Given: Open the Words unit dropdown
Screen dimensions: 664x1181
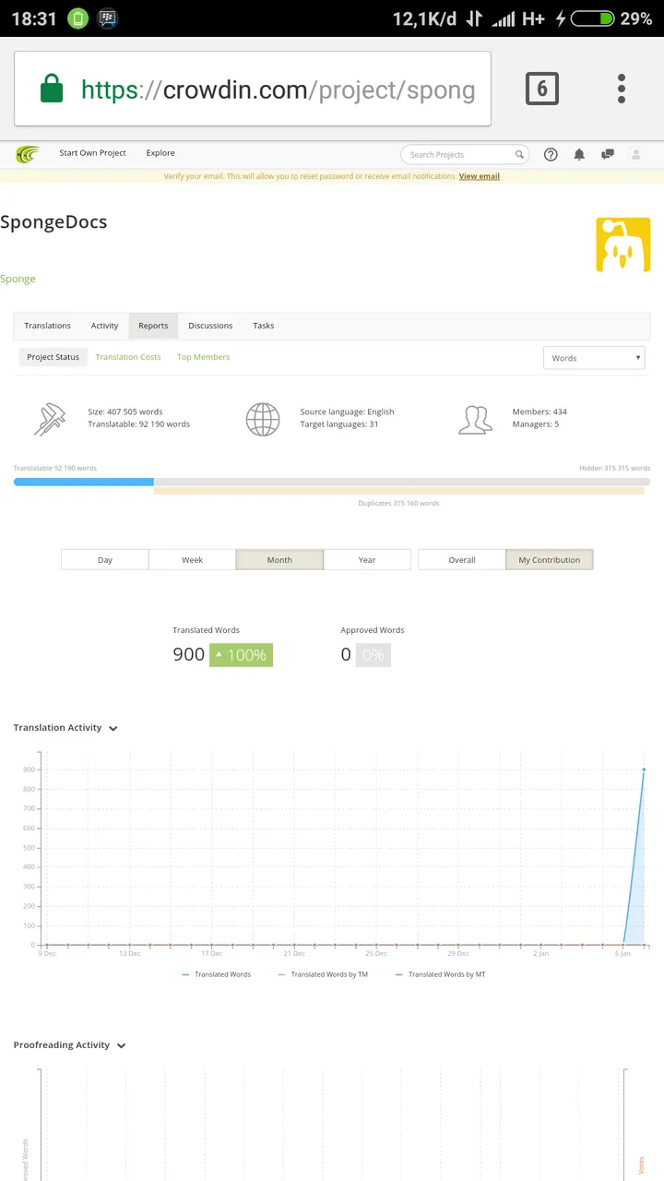Looking at the screenshot, I should [594, 358].
